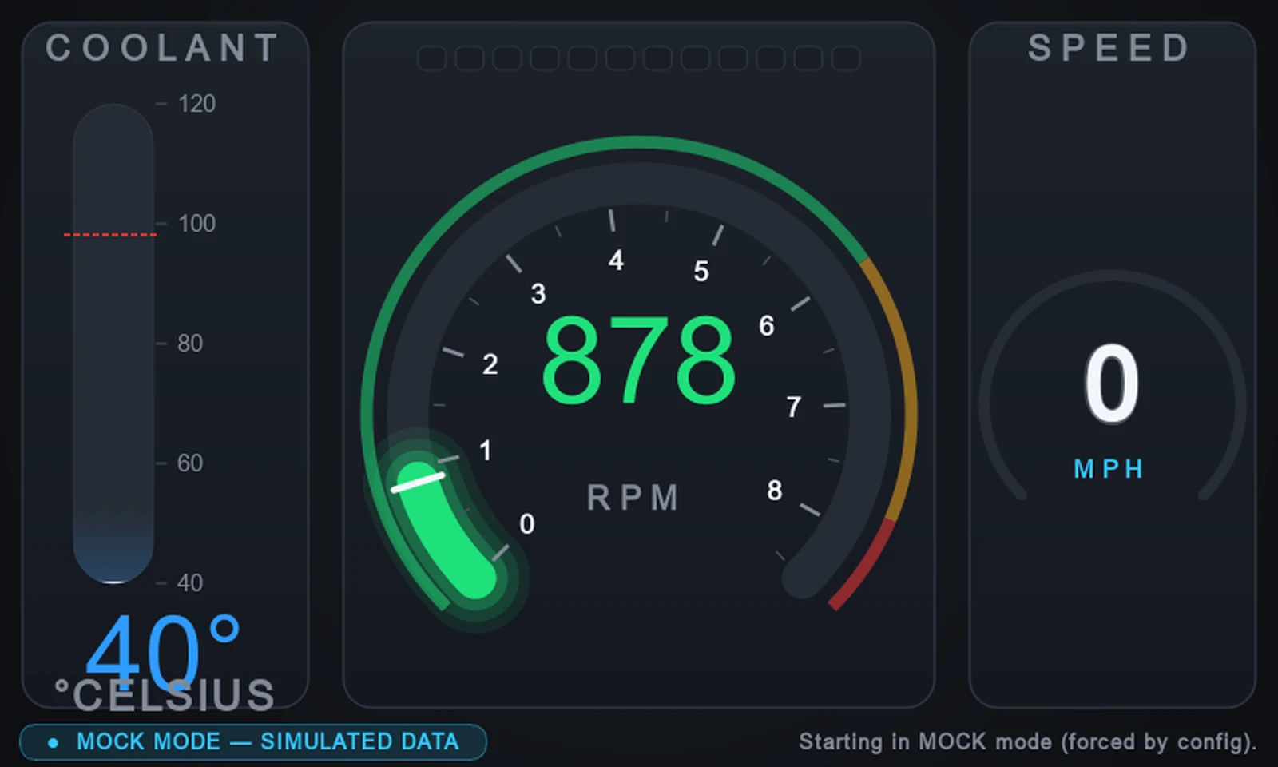1278x767 pixels.
Task: Click the white tachometer needle
Action: [x=418, y=482]
